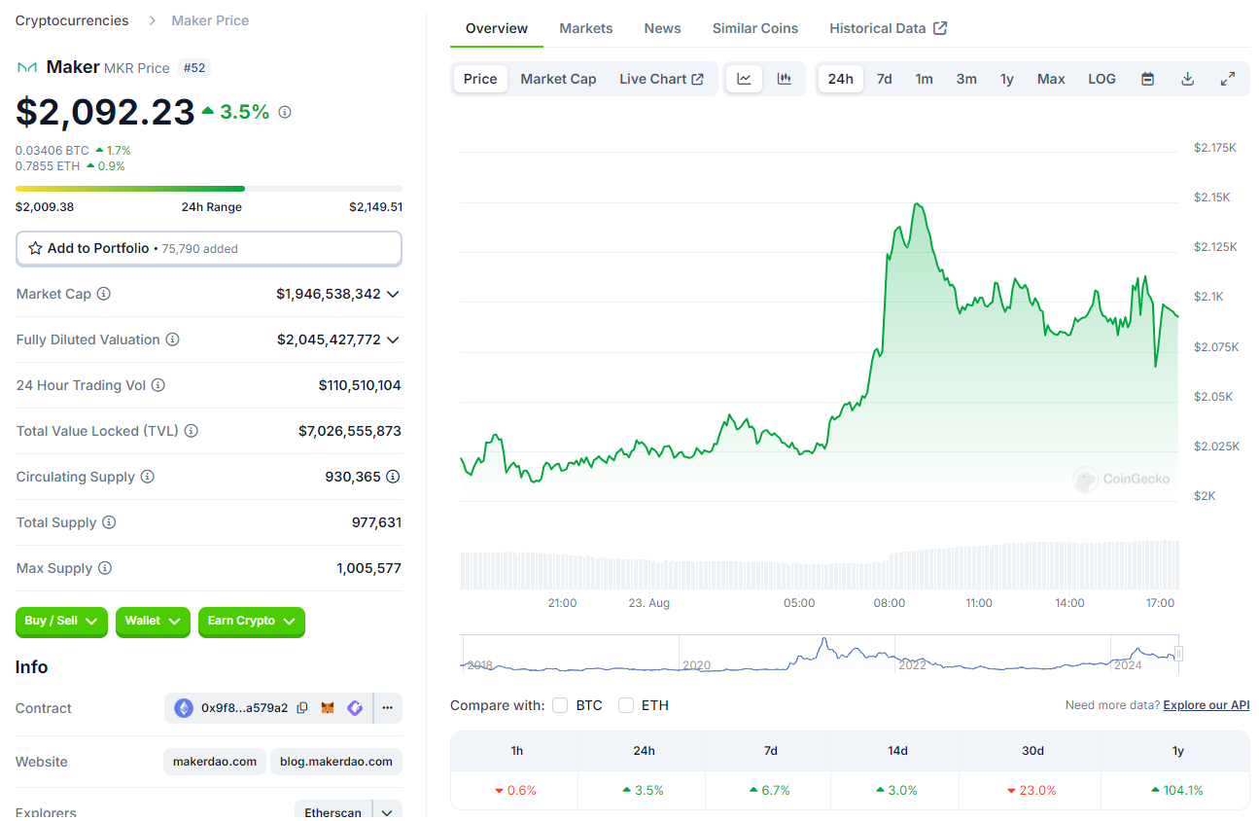The width and height of the screenshot is (1259, 821).
Task: Click the Total Value Locked info icon
Action: [192, 431]
